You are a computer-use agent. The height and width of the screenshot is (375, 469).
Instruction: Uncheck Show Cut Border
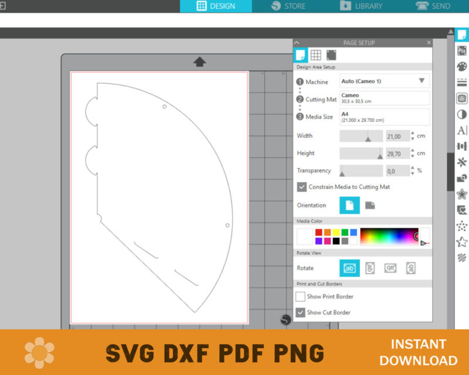tap(301, 312)
